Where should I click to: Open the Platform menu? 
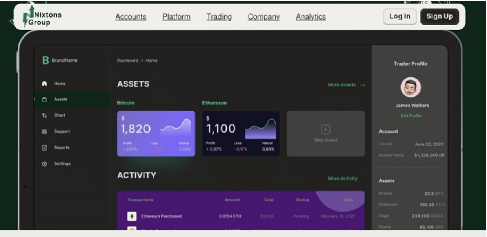(x=176, y=17)
